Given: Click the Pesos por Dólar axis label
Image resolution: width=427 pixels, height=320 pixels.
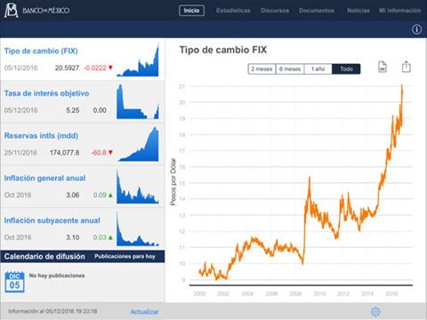Looking at the screenshot, I should click(x=173, y=181).
